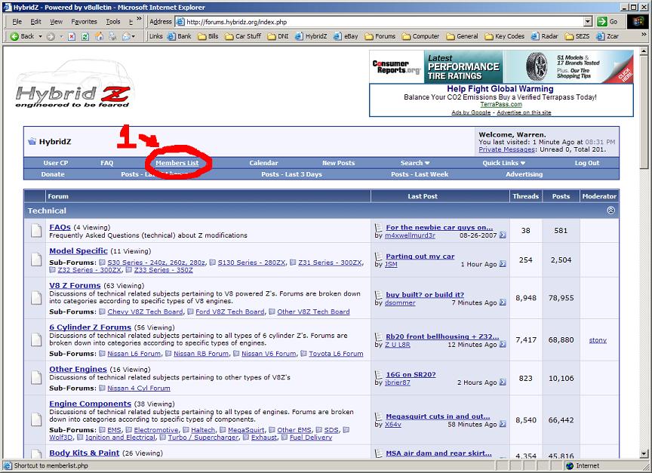
Task: Click the Log Out link
Action: [586, 163]
